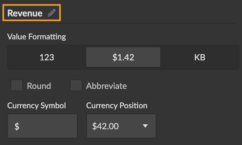The image size is (242, 145).
Task: Click the Currency Symbol label
Action: [36, 106]
